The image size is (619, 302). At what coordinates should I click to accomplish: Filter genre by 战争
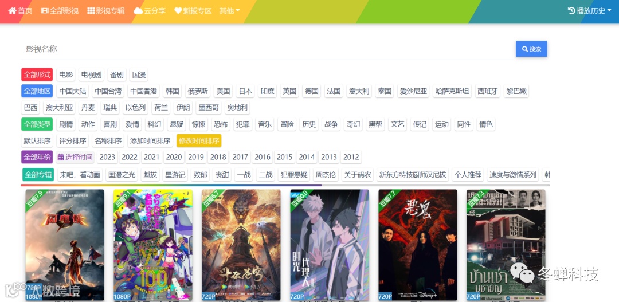(331, 124)
